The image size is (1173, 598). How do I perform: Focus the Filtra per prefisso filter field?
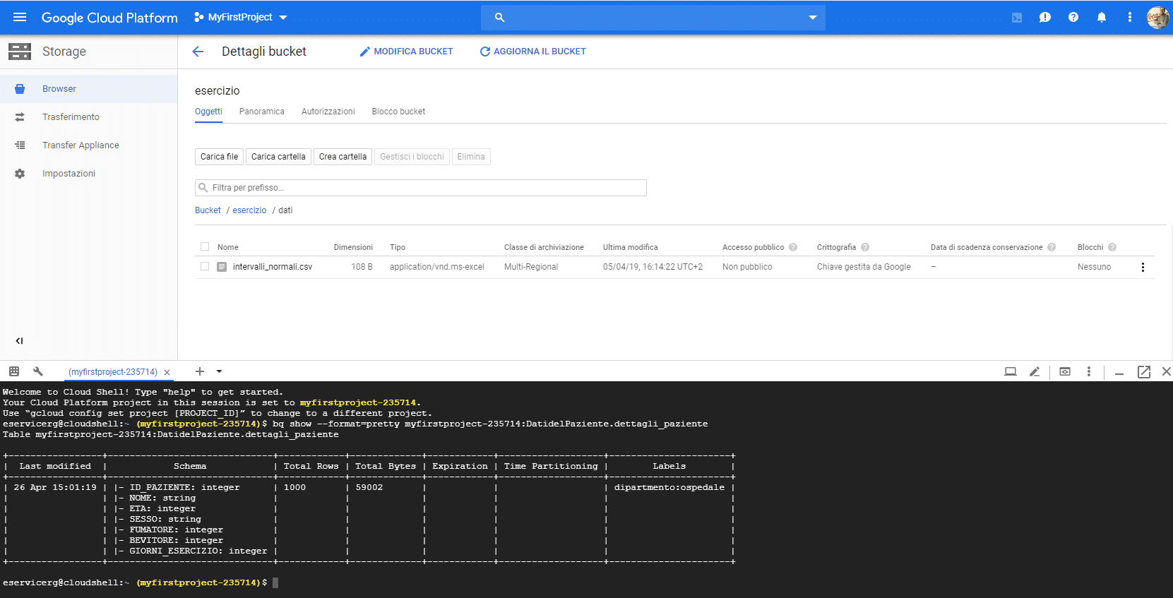421,188
